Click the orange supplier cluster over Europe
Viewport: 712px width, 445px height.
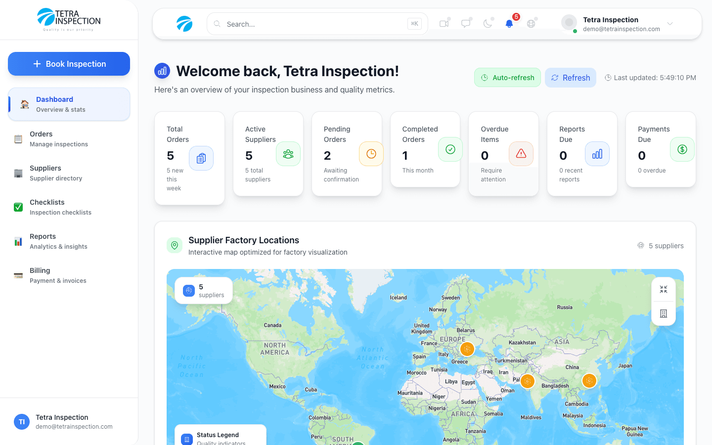(467, 349)
